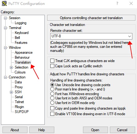
Task: Enable Copy and paste line drawing as lqqqk
Action: (x=52, y=108)
